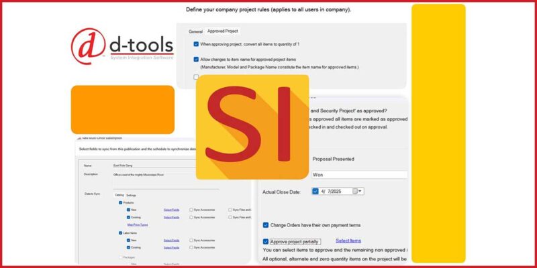Screen dimensions: 537x268
Task: Enable Sync Files for New Products
Action: (x=230, y=210)
